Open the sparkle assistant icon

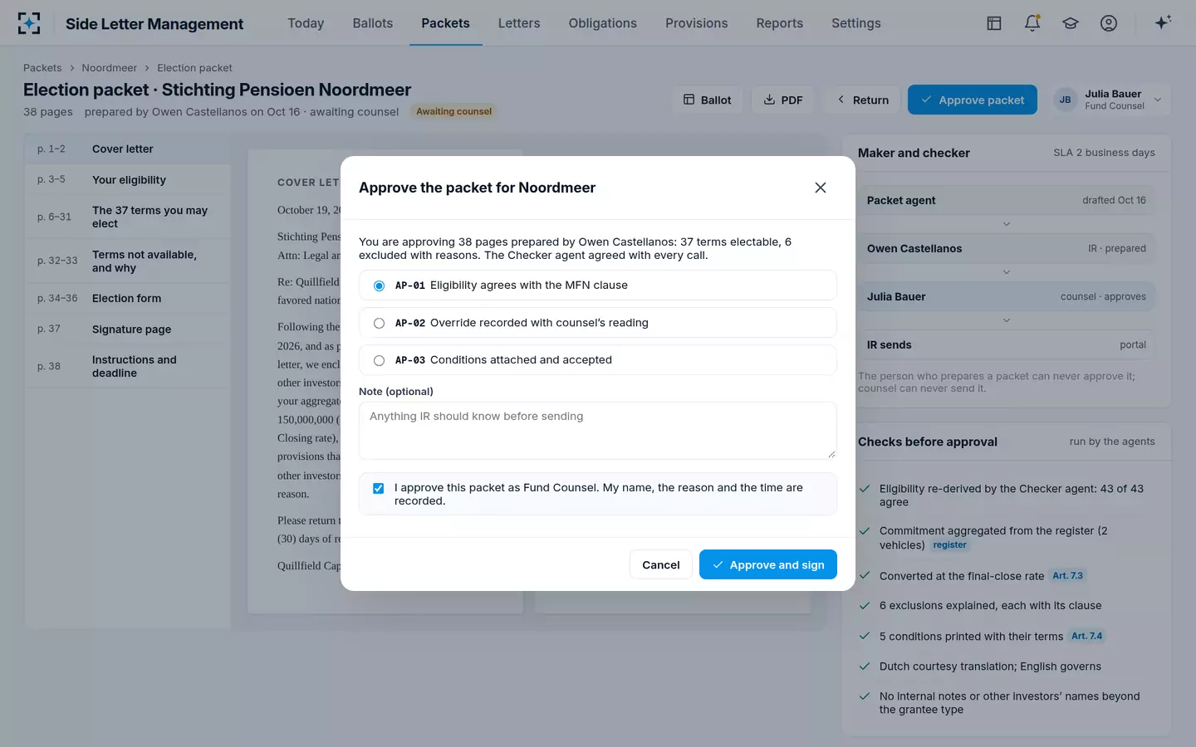(x=1163, y=22)
